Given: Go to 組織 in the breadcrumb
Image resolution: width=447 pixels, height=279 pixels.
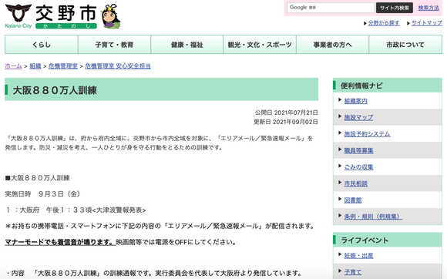Looking at the screenshot, I should click(x=35, y=66).
